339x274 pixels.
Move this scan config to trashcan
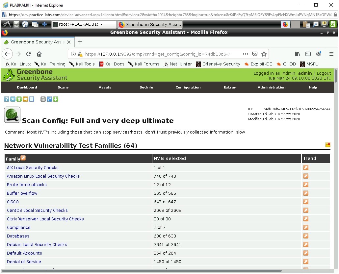pyautogui.click(x=43, y=99)
